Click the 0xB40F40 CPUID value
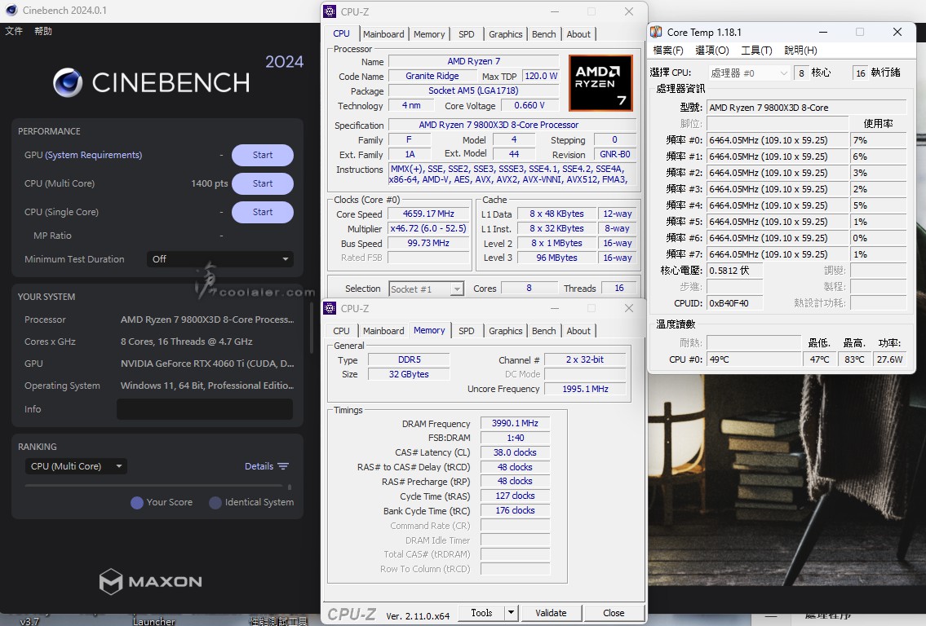Viewport: 926px width, 626px height. pos(734,303)
